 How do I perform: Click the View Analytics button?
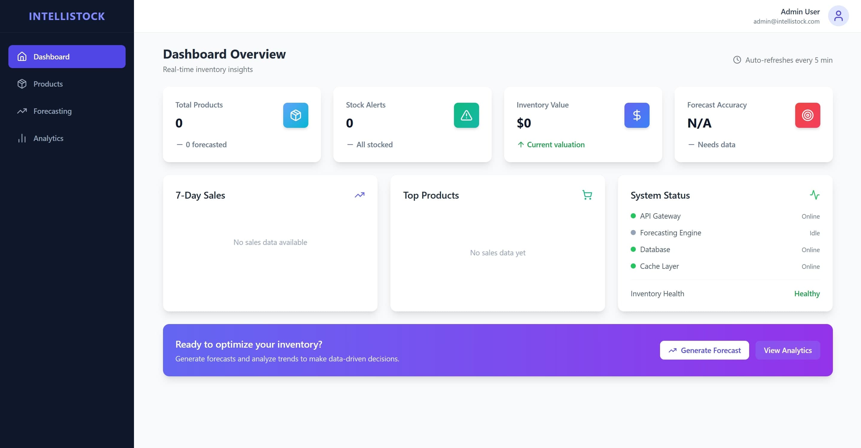tap(787, 350)
